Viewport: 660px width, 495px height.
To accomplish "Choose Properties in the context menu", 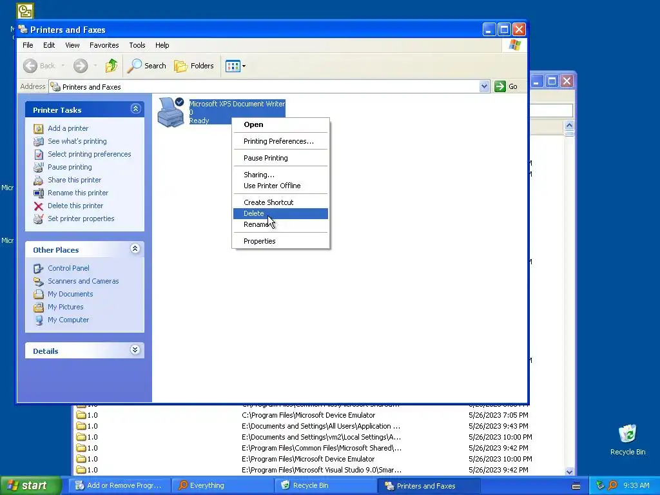I will tap(280, 241).
